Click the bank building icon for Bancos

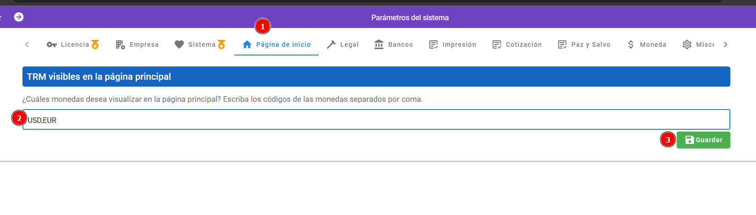(379, 44)
